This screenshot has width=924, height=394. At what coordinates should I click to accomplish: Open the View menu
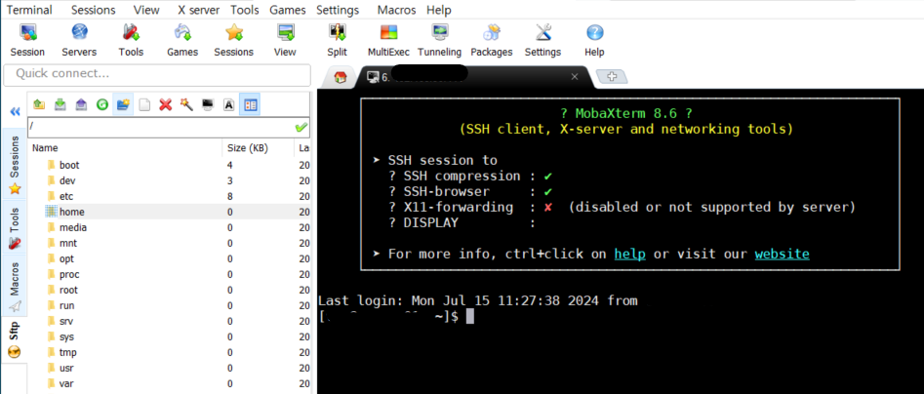coord(146,10)
